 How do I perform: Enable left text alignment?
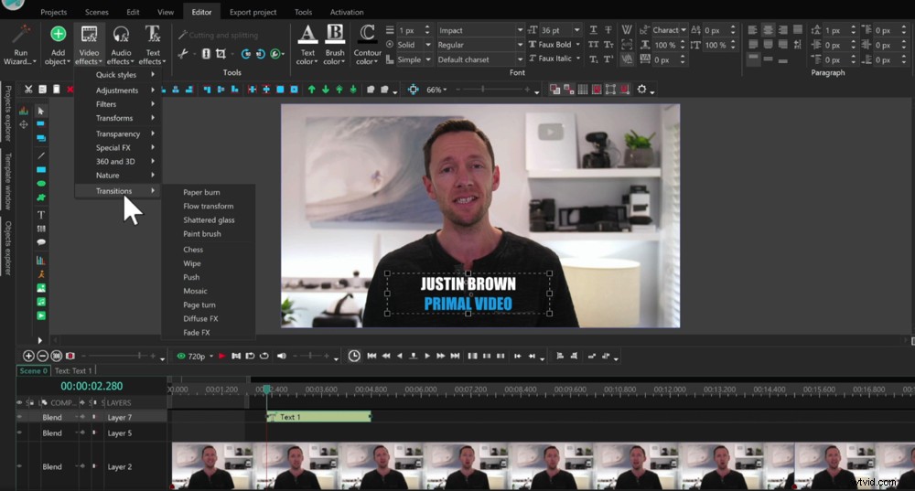(x=753, y=30)
